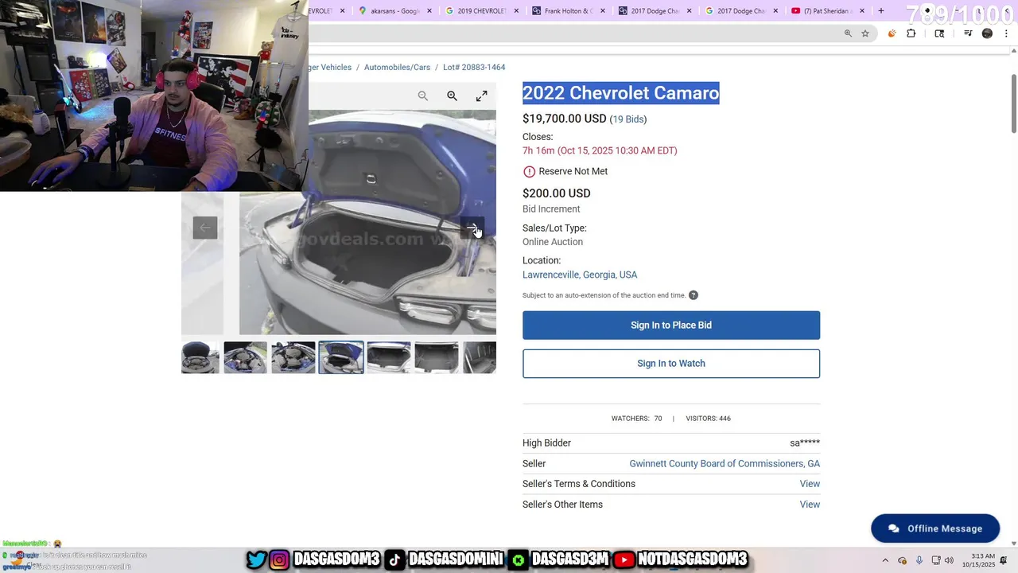
Task: Click the OneDrive cloud tray icon
Action: [x=902, y=560]
